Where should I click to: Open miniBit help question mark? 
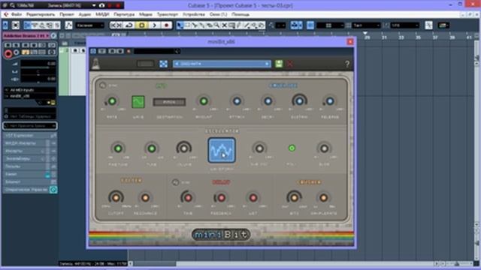(x=347, y=64)
